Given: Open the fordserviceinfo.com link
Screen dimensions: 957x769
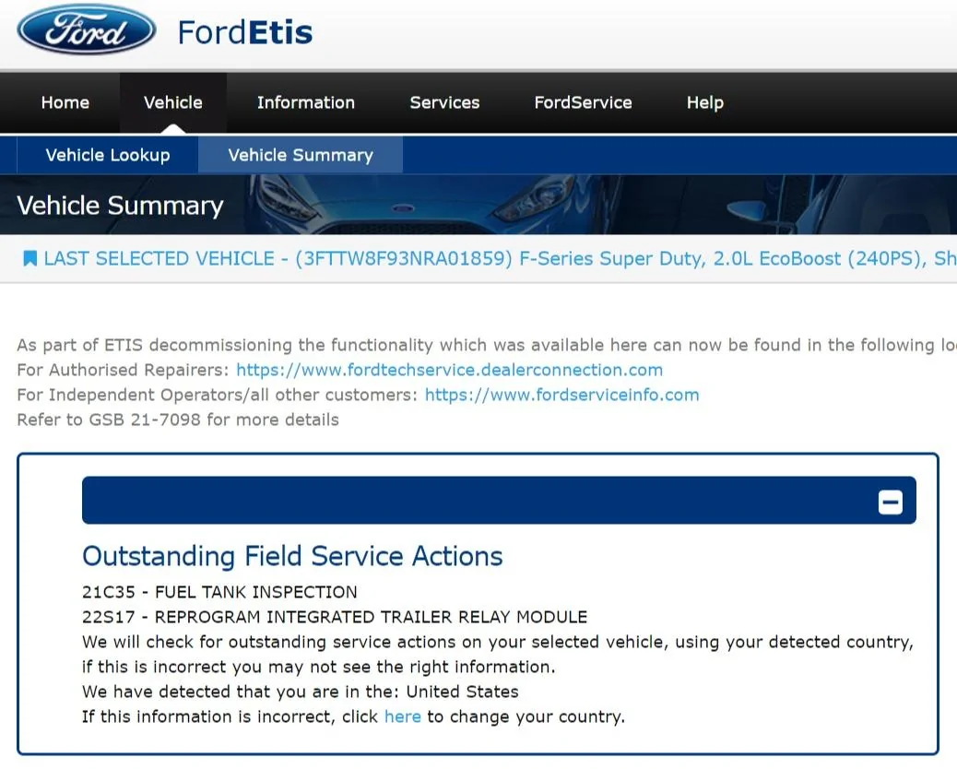Looking at the screenshot, I should click(x=561, y=395).
